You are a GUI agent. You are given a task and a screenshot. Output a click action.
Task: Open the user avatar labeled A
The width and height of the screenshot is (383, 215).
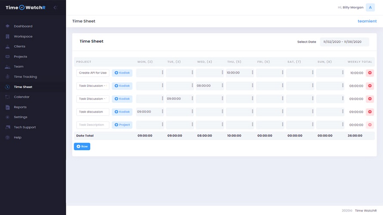click(370, 7)
